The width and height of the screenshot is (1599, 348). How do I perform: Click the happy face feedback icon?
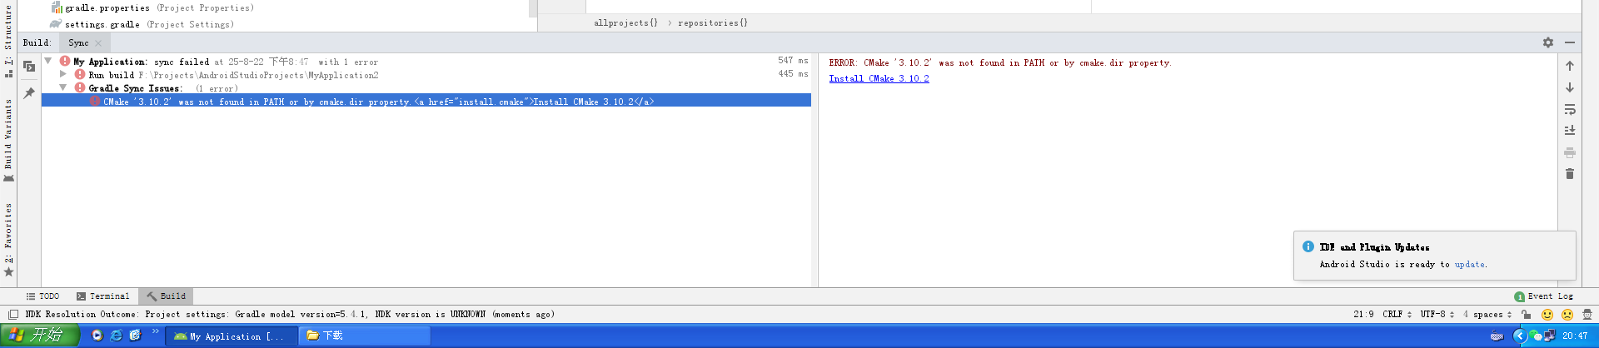(x=1547, y=315)
